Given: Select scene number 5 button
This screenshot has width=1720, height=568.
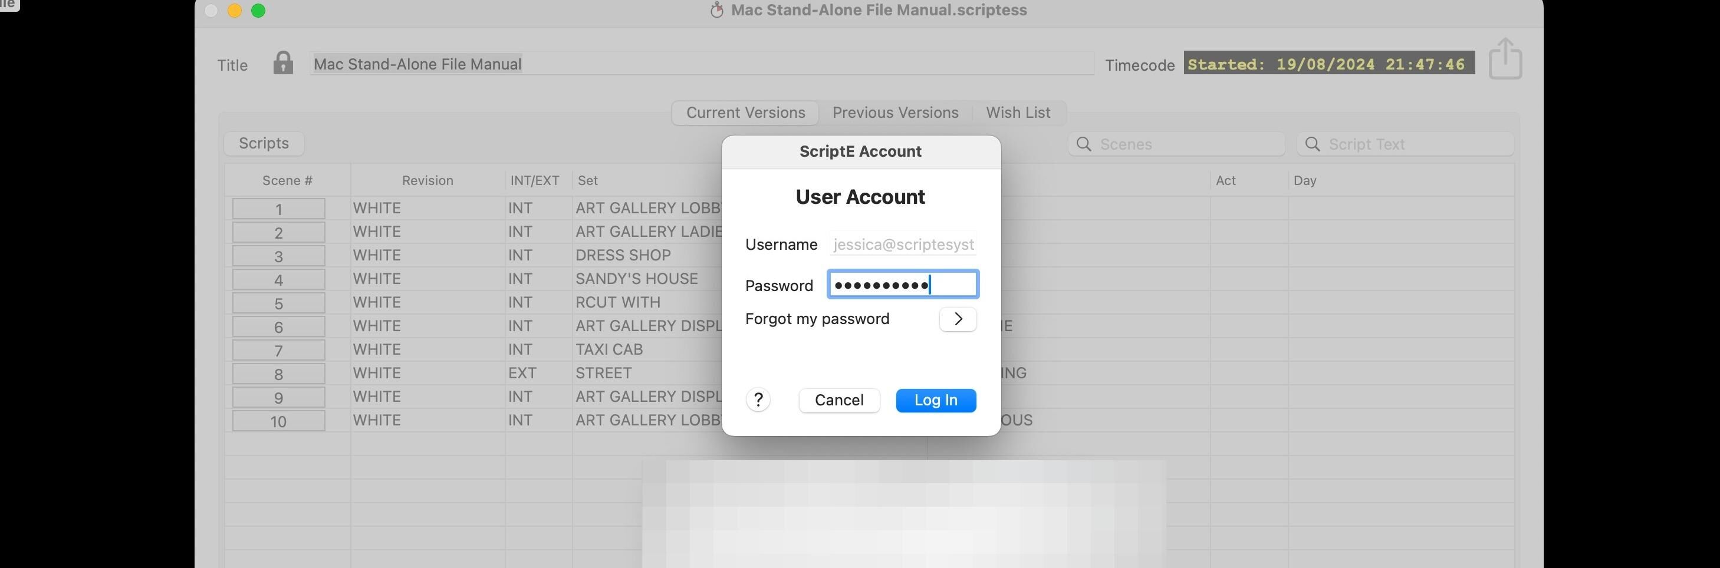Looking at the screenshot, I should [278, 303].
